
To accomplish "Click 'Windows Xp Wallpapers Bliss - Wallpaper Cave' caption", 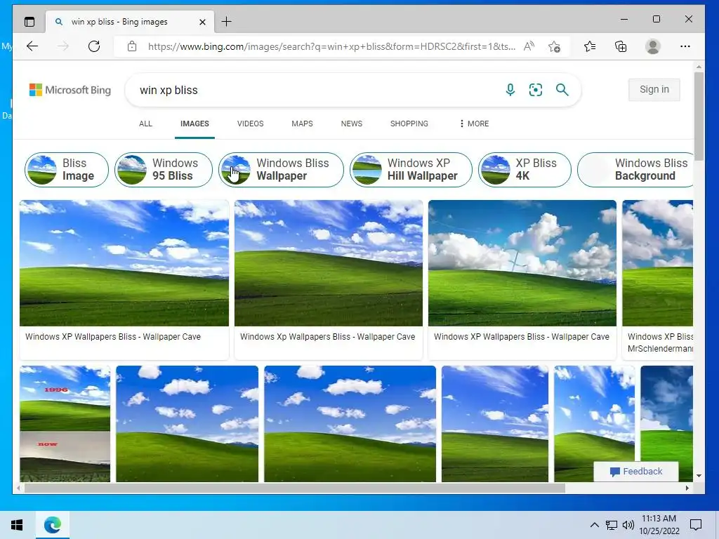I will tap(327, 337).
